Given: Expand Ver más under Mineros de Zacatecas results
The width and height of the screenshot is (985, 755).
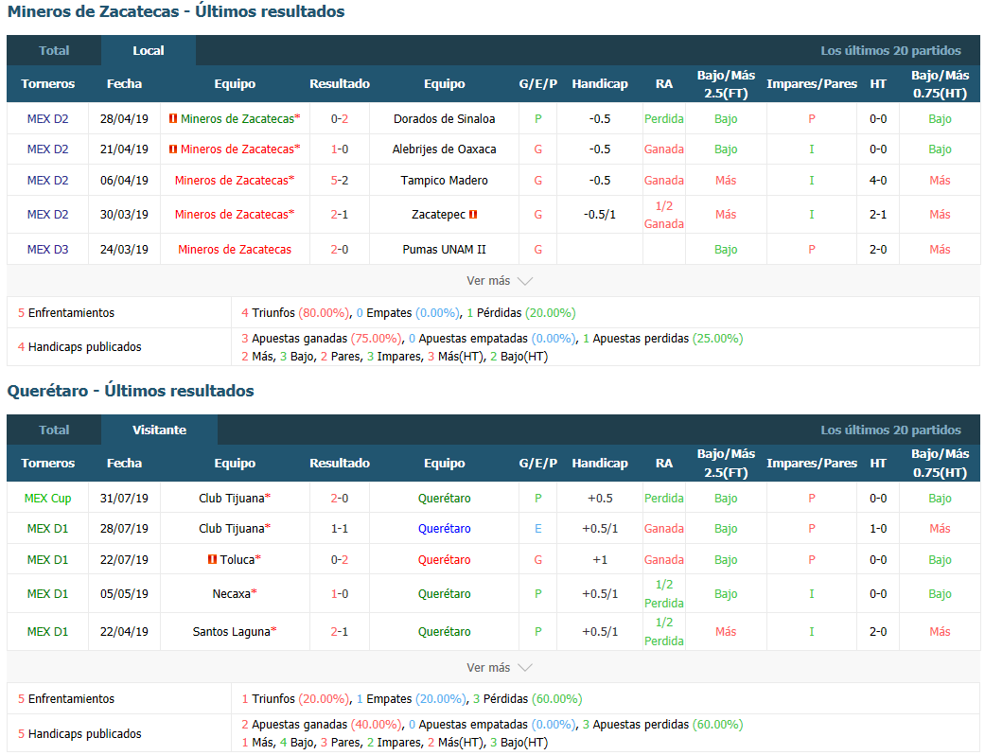Looking at the screenshot, I should click(500, 281).
